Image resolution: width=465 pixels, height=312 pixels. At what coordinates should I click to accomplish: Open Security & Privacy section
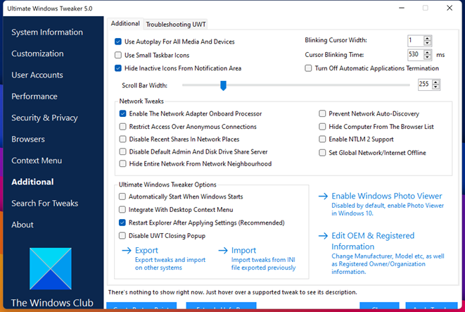44,118
